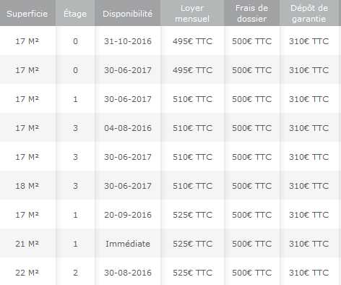Select the 20-09-2016 availability date
This screenshot has height=285, width=341.
point(128,215)
